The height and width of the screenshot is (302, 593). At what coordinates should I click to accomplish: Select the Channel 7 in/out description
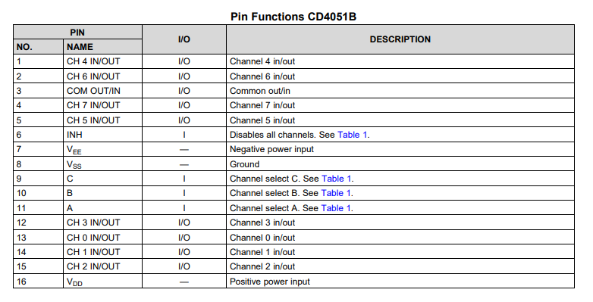[x=262, y=105]
